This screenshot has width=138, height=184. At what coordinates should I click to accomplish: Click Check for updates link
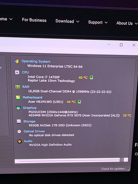pyautogui.click(x=114, y=169)
